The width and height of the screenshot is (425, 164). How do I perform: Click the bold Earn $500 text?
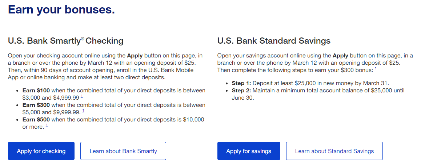(36, 120)
